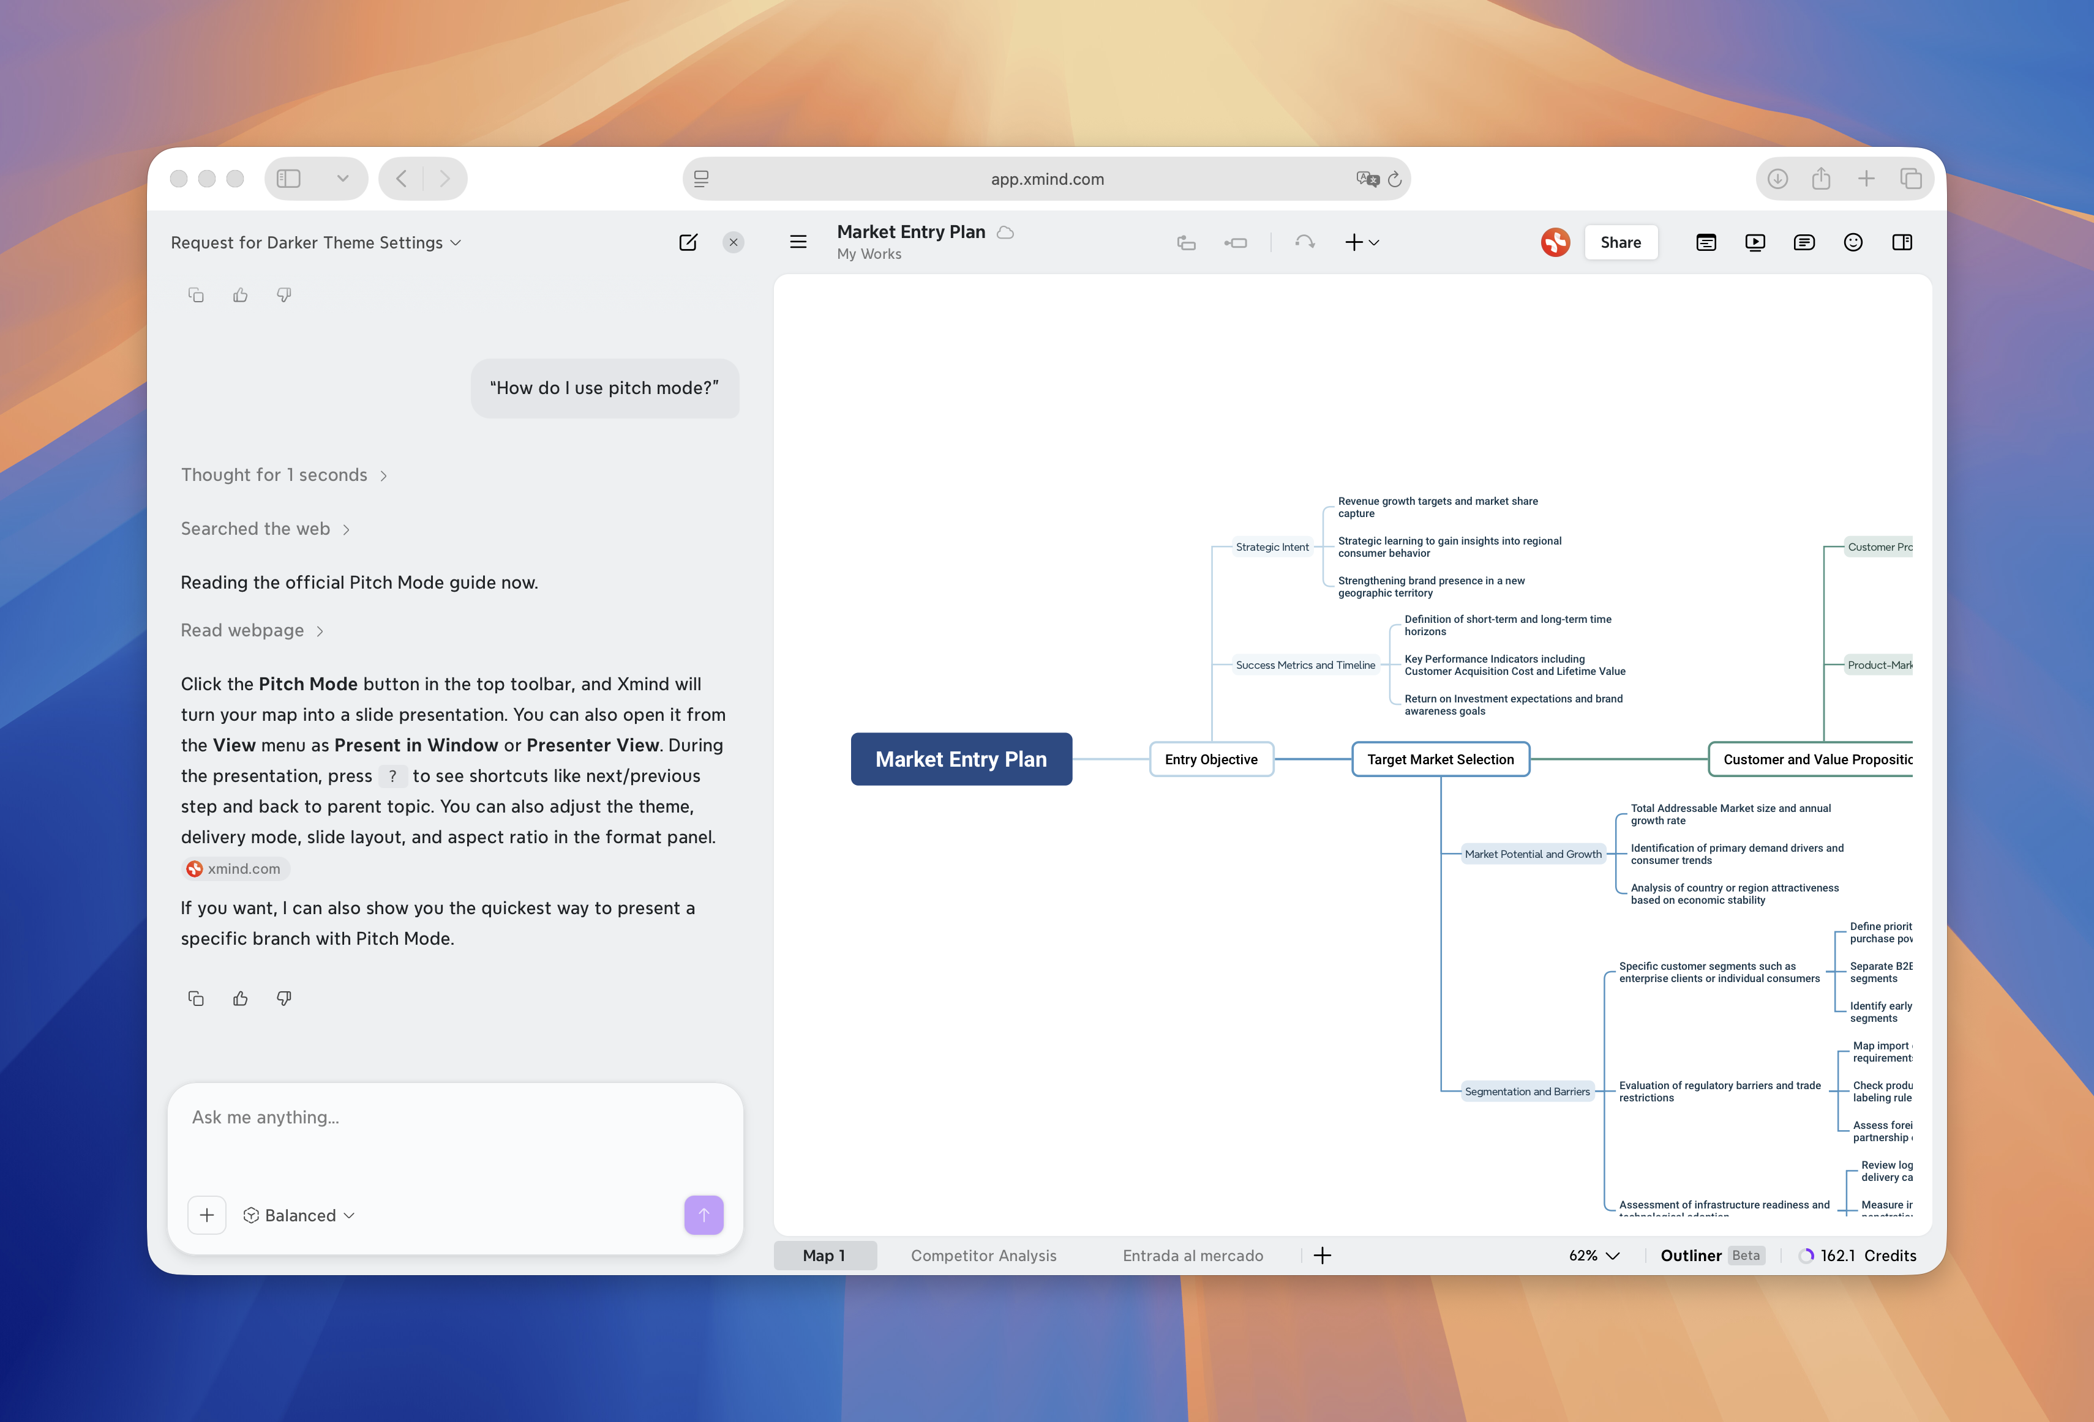Image resolution: width=2094 pixels, height=1422 pixels.
Task: Open a new Safari tab
Action: (1866, 178)
